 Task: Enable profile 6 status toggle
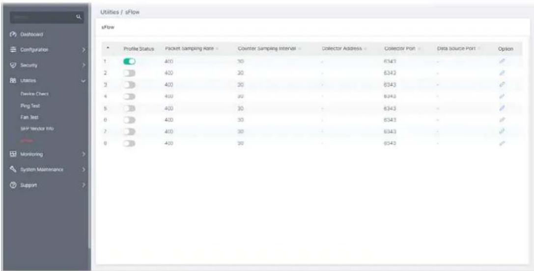[x=129, y=120]
